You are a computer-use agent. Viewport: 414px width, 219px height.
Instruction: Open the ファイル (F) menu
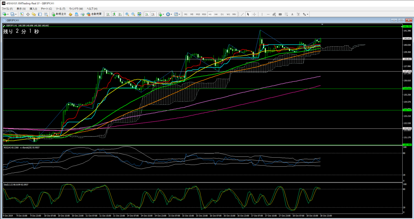7,9
